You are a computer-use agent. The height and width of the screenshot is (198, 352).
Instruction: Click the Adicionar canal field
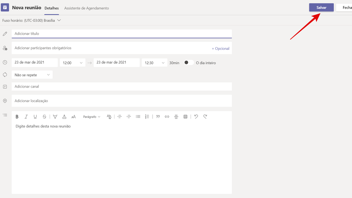122,86
